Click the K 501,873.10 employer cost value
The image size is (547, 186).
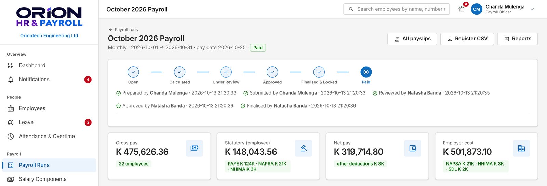(467, 152)
